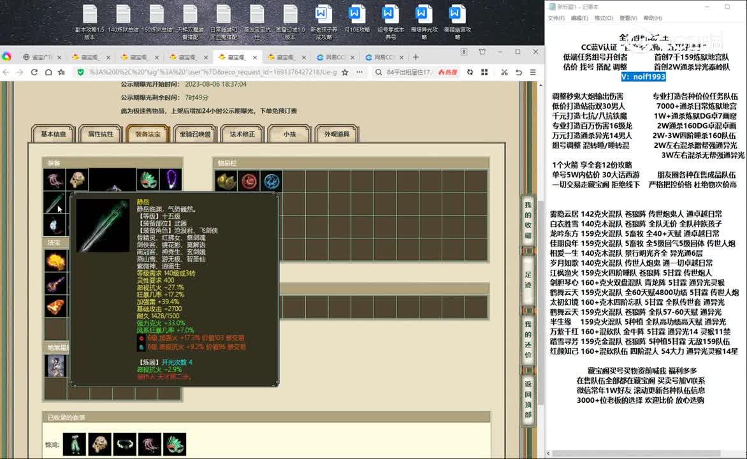Select the red round token in inventory
The width and height of the screenshot is (747, 459).
tap(249, 181)
